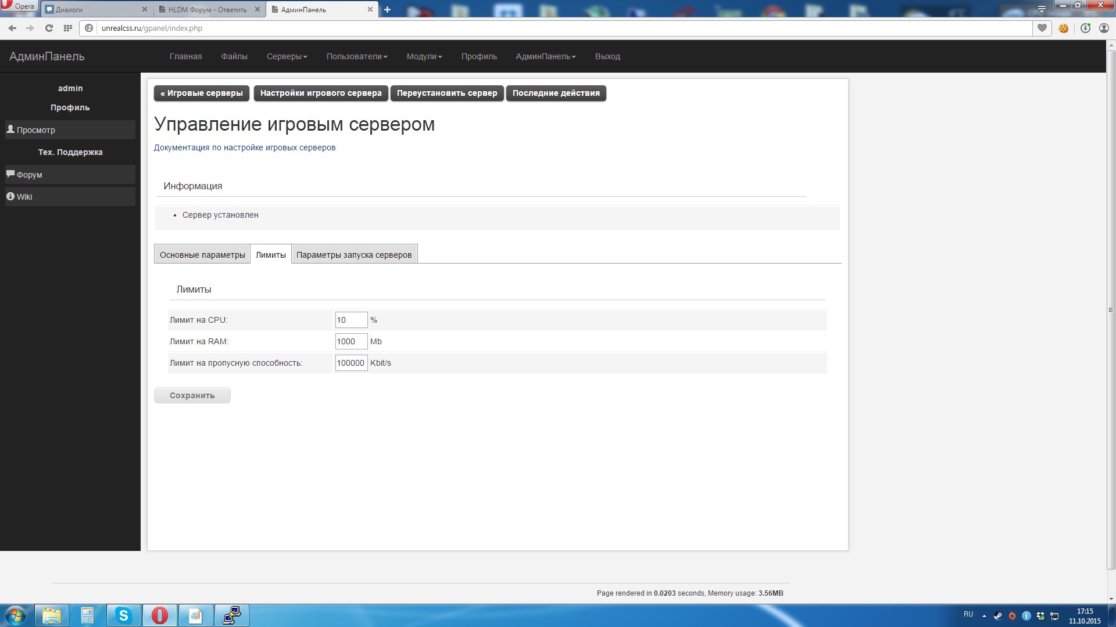Switch to the Основные параметры tab
The height and width of the screenshot is (627, 1116).
pos(202,255)
